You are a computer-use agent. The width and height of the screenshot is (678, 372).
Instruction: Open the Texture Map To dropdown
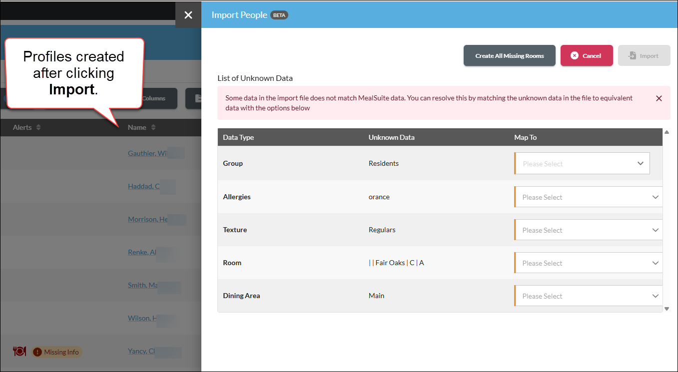pyautogui.click(x=588, y=230)
